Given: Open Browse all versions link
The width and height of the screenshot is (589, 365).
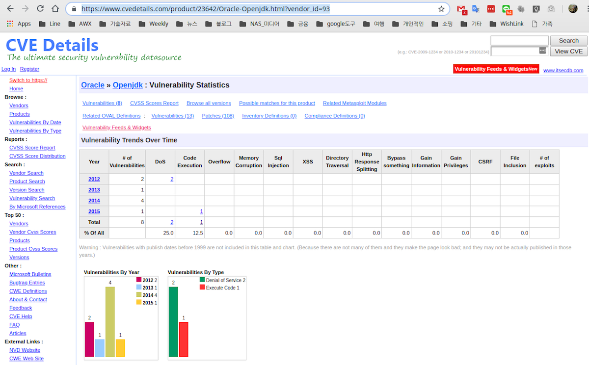Looking at the screenshot, I should pyautogui.click(x=209, y=103).
